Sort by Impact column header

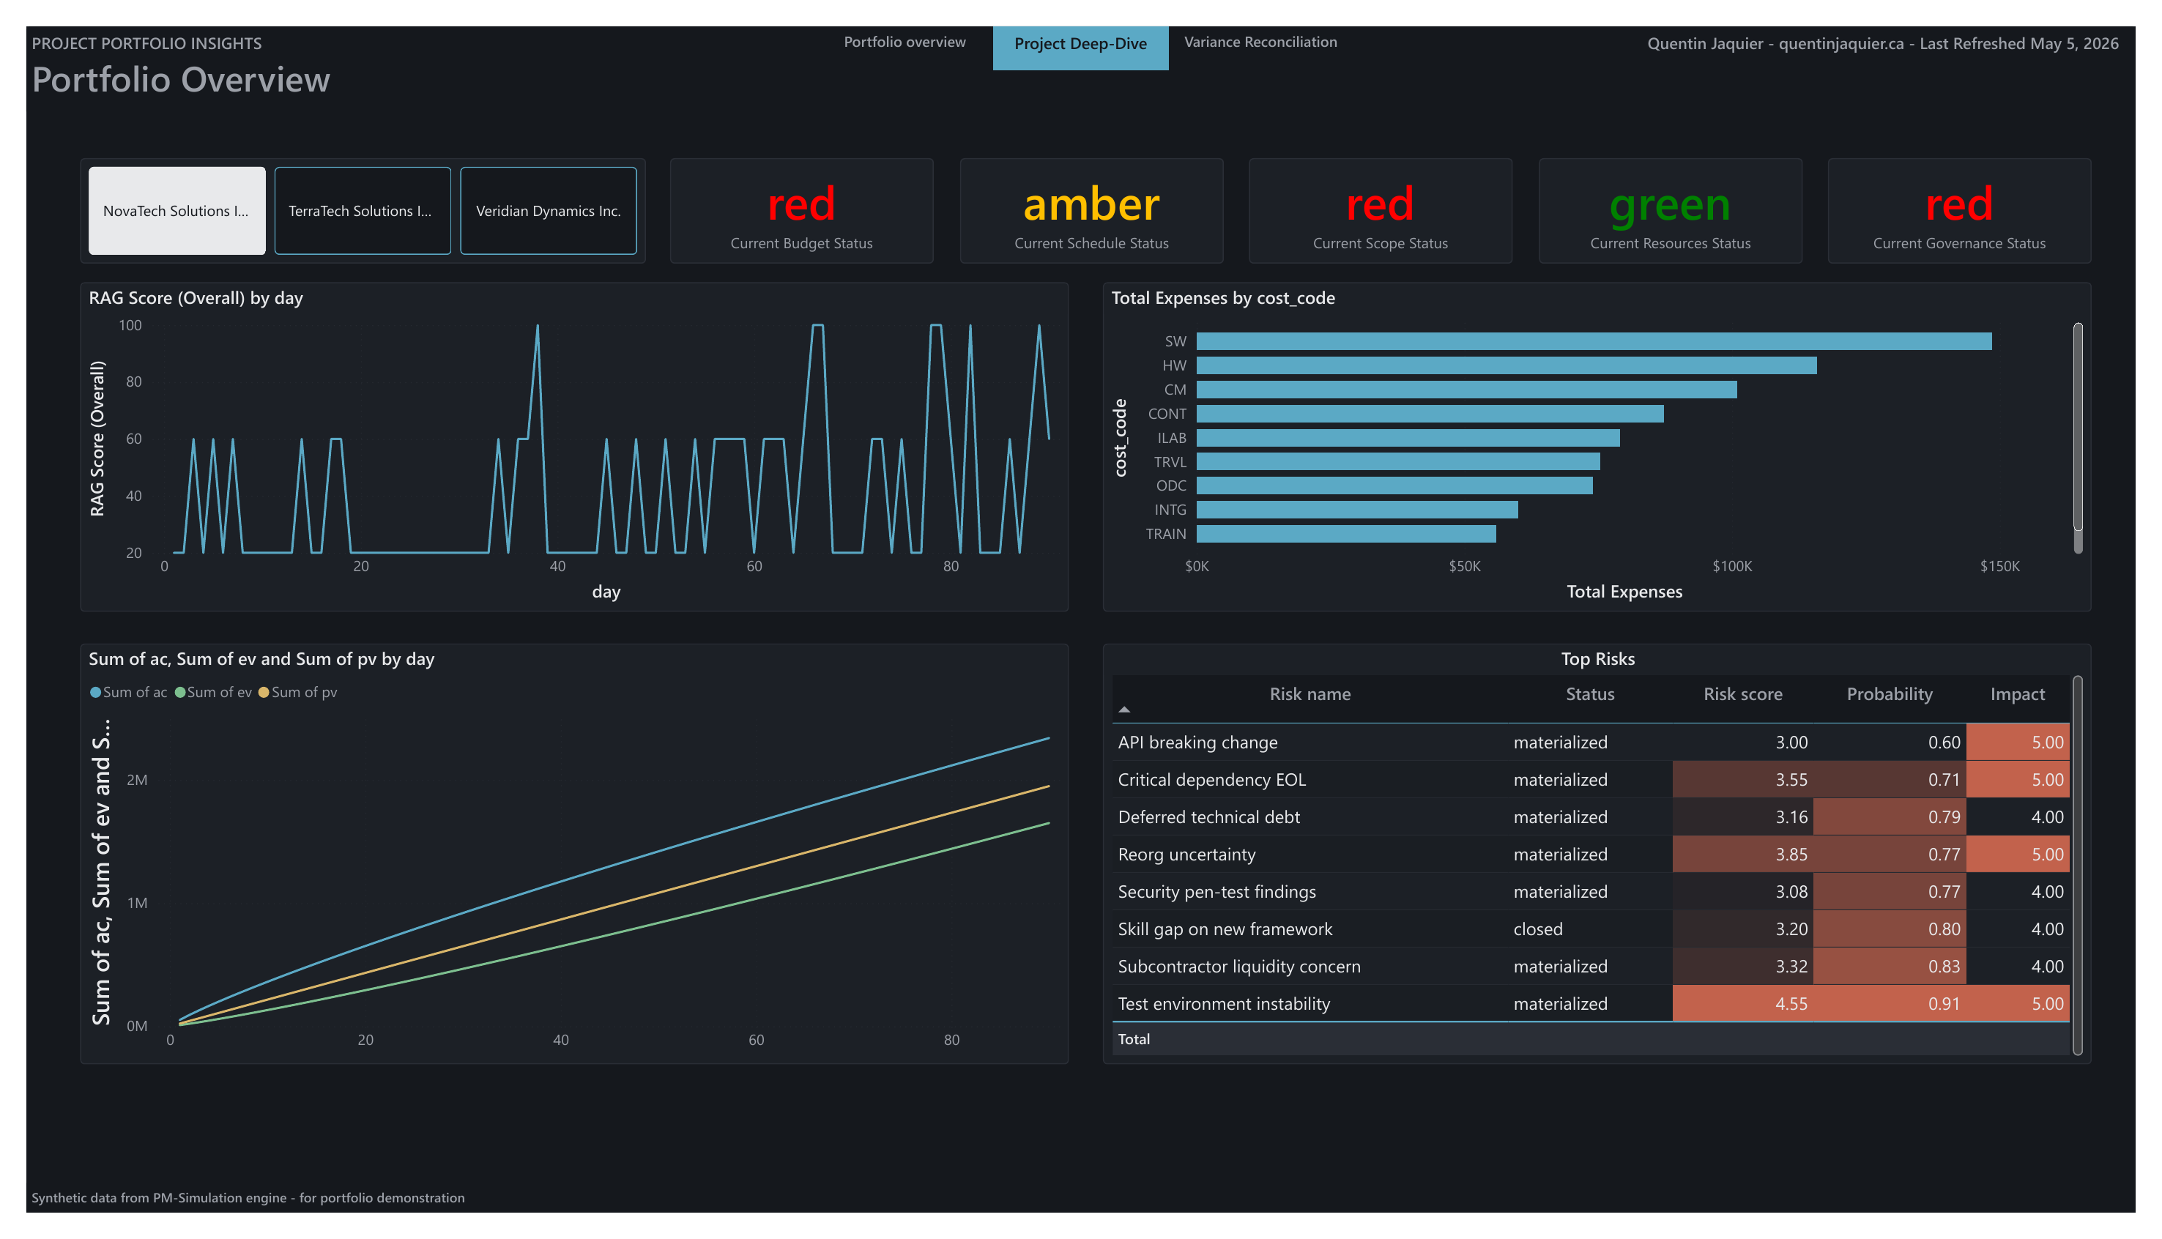pyautogui.click(x=2016, y=693)
